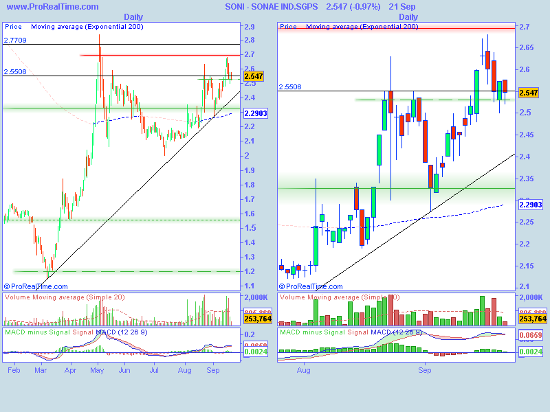550x412 pixels.
Task: Click the blue 2.2903 EMA tag on Aug–Sep chart
Action: tap(531, 205)
